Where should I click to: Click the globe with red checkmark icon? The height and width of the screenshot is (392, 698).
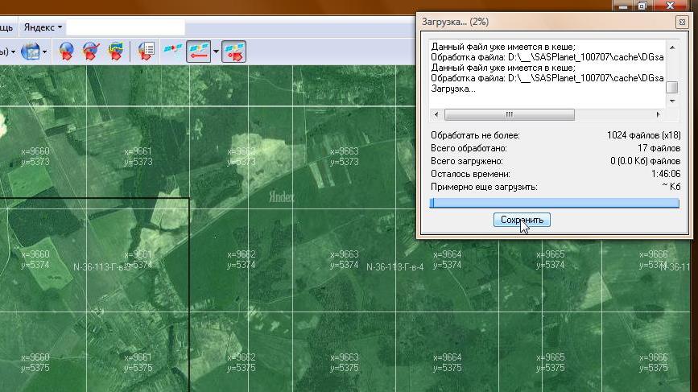click(x=91, y=52)
